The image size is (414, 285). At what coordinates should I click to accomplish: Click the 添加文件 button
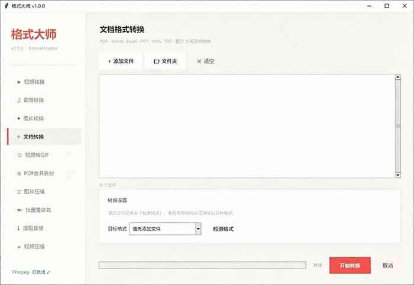pos(121,61)
